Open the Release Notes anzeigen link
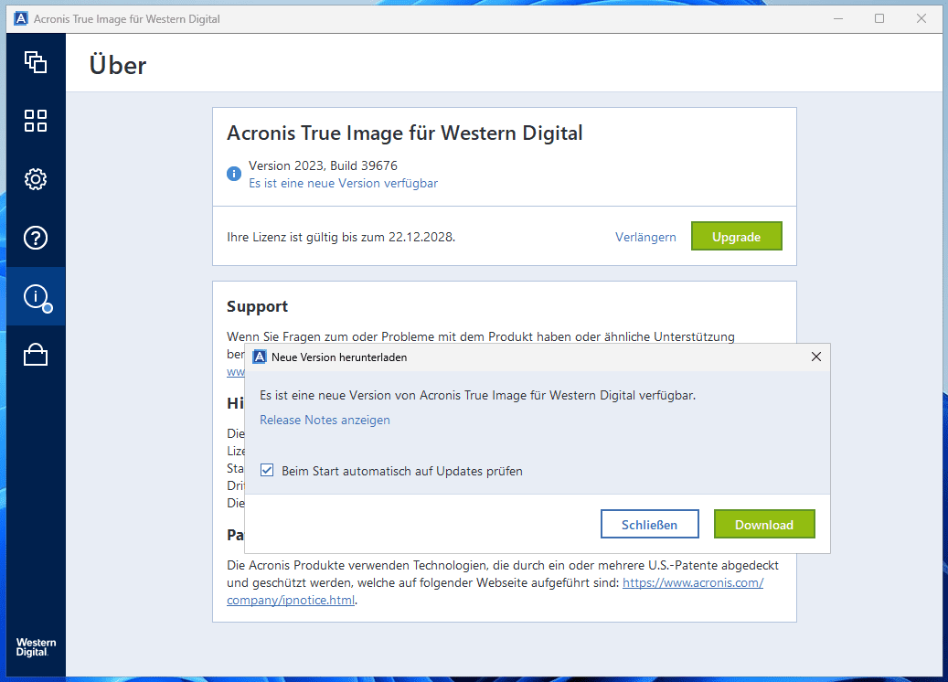Viewport: 948px width, 682px height. [325, 421]
